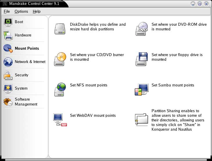Launch the Partition Sharing folder icon
This screenshot has width=212, height=161.
click(142, 120)
